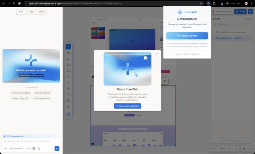This screenshot has width=255, height=154.
Task: Click the 7 / 10 messages left banner
Action: 31,136
